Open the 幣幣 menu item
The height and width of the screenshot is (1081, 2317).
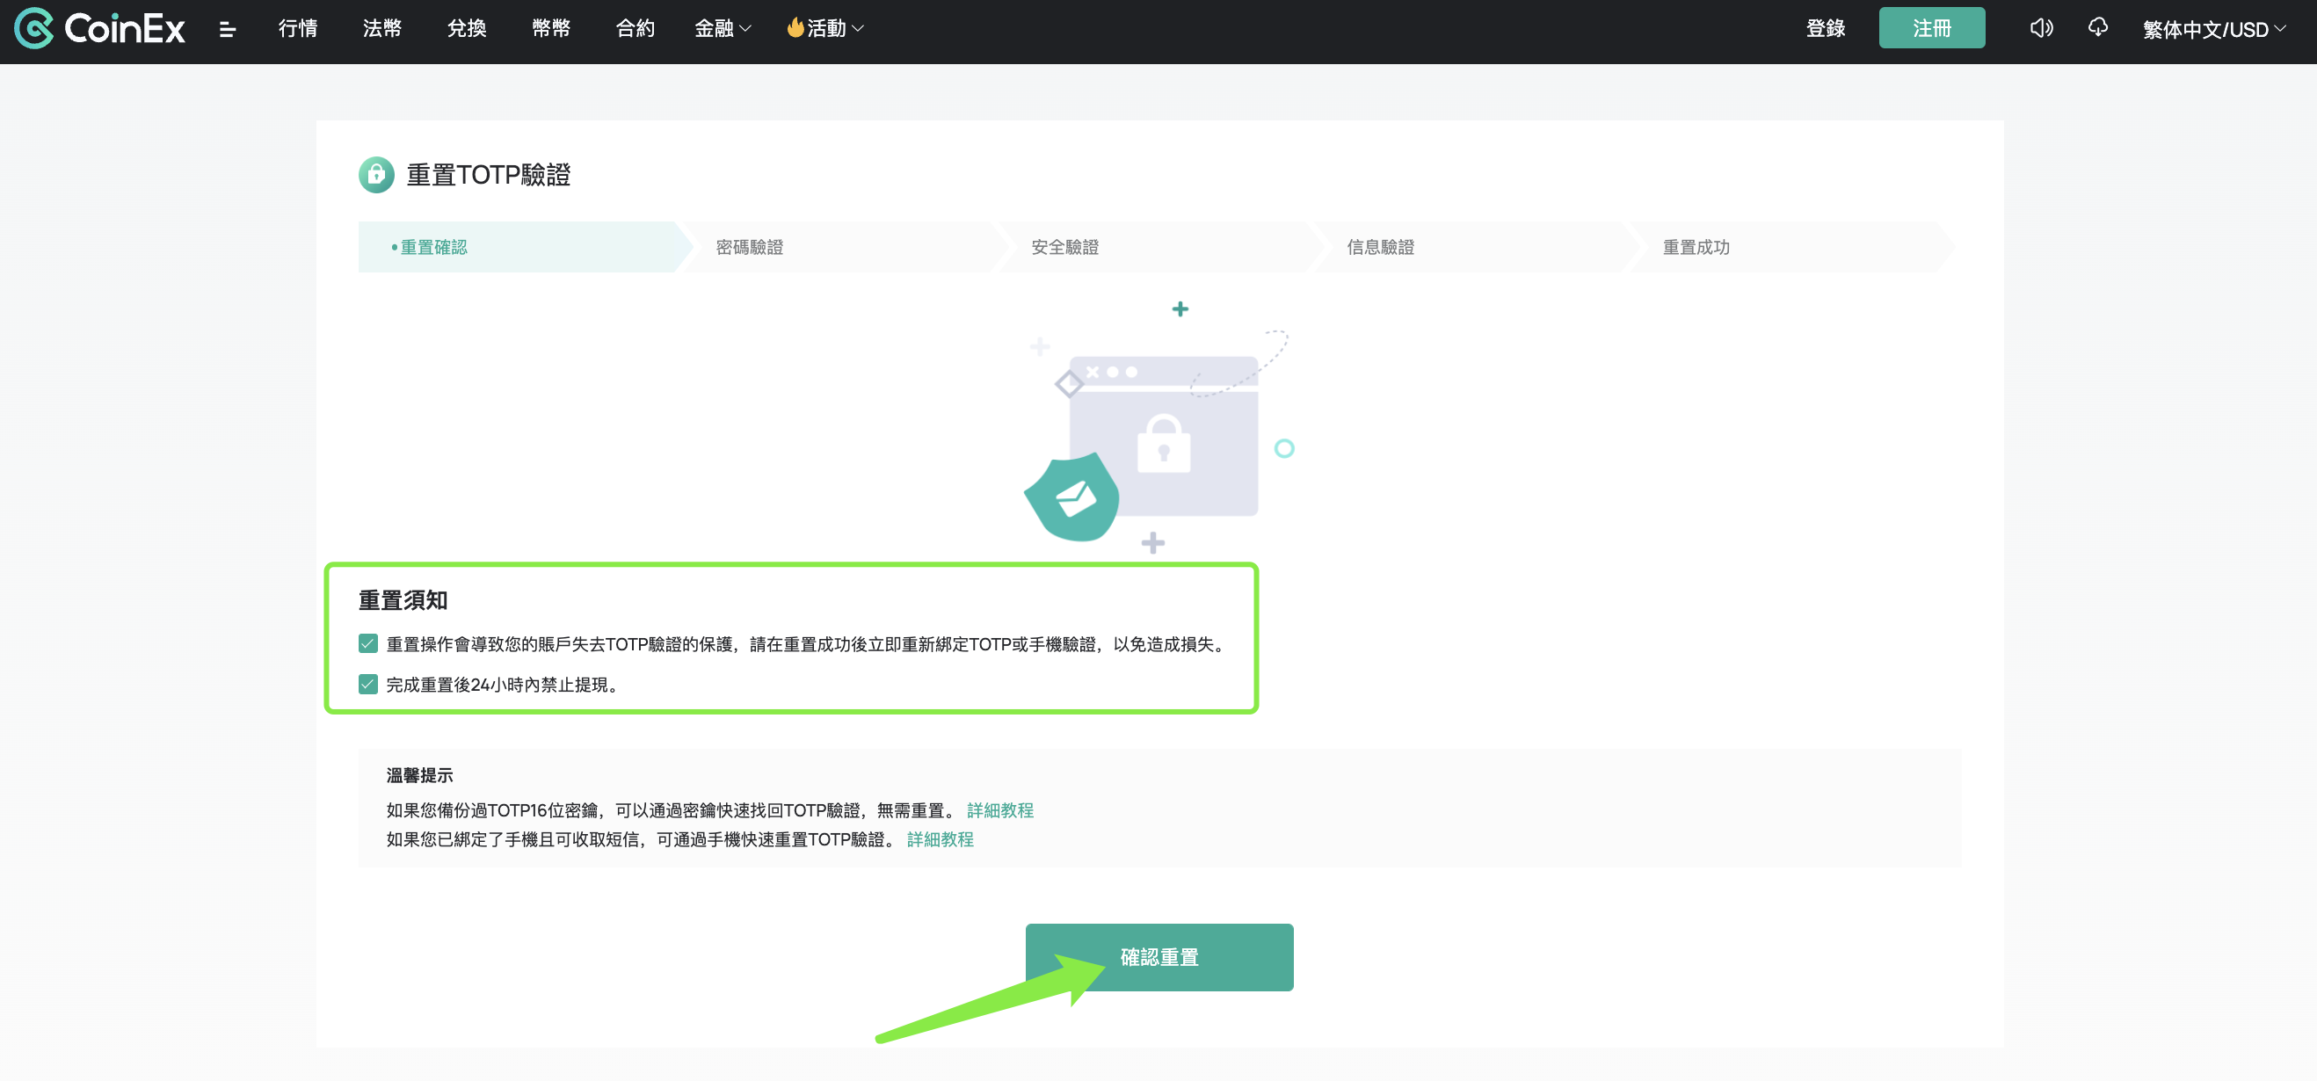[x=551, y=29]
